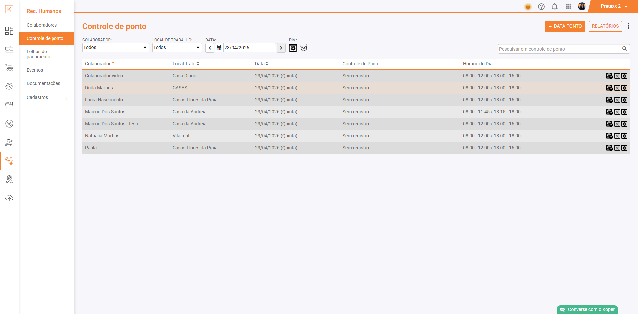This screenshot has height=314, width=638.
Task: Open the apps grid icon in header
Action: pyautogui.click(x=569, y=6)
